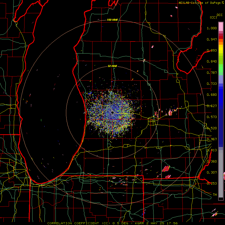Click the 0.413 scale value
The image size is (225, 225).
pos(212,150)
